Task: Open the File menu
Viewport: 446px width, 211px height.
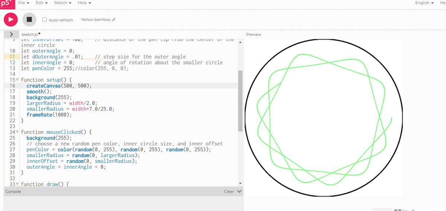Action: [x=24, y=3]
